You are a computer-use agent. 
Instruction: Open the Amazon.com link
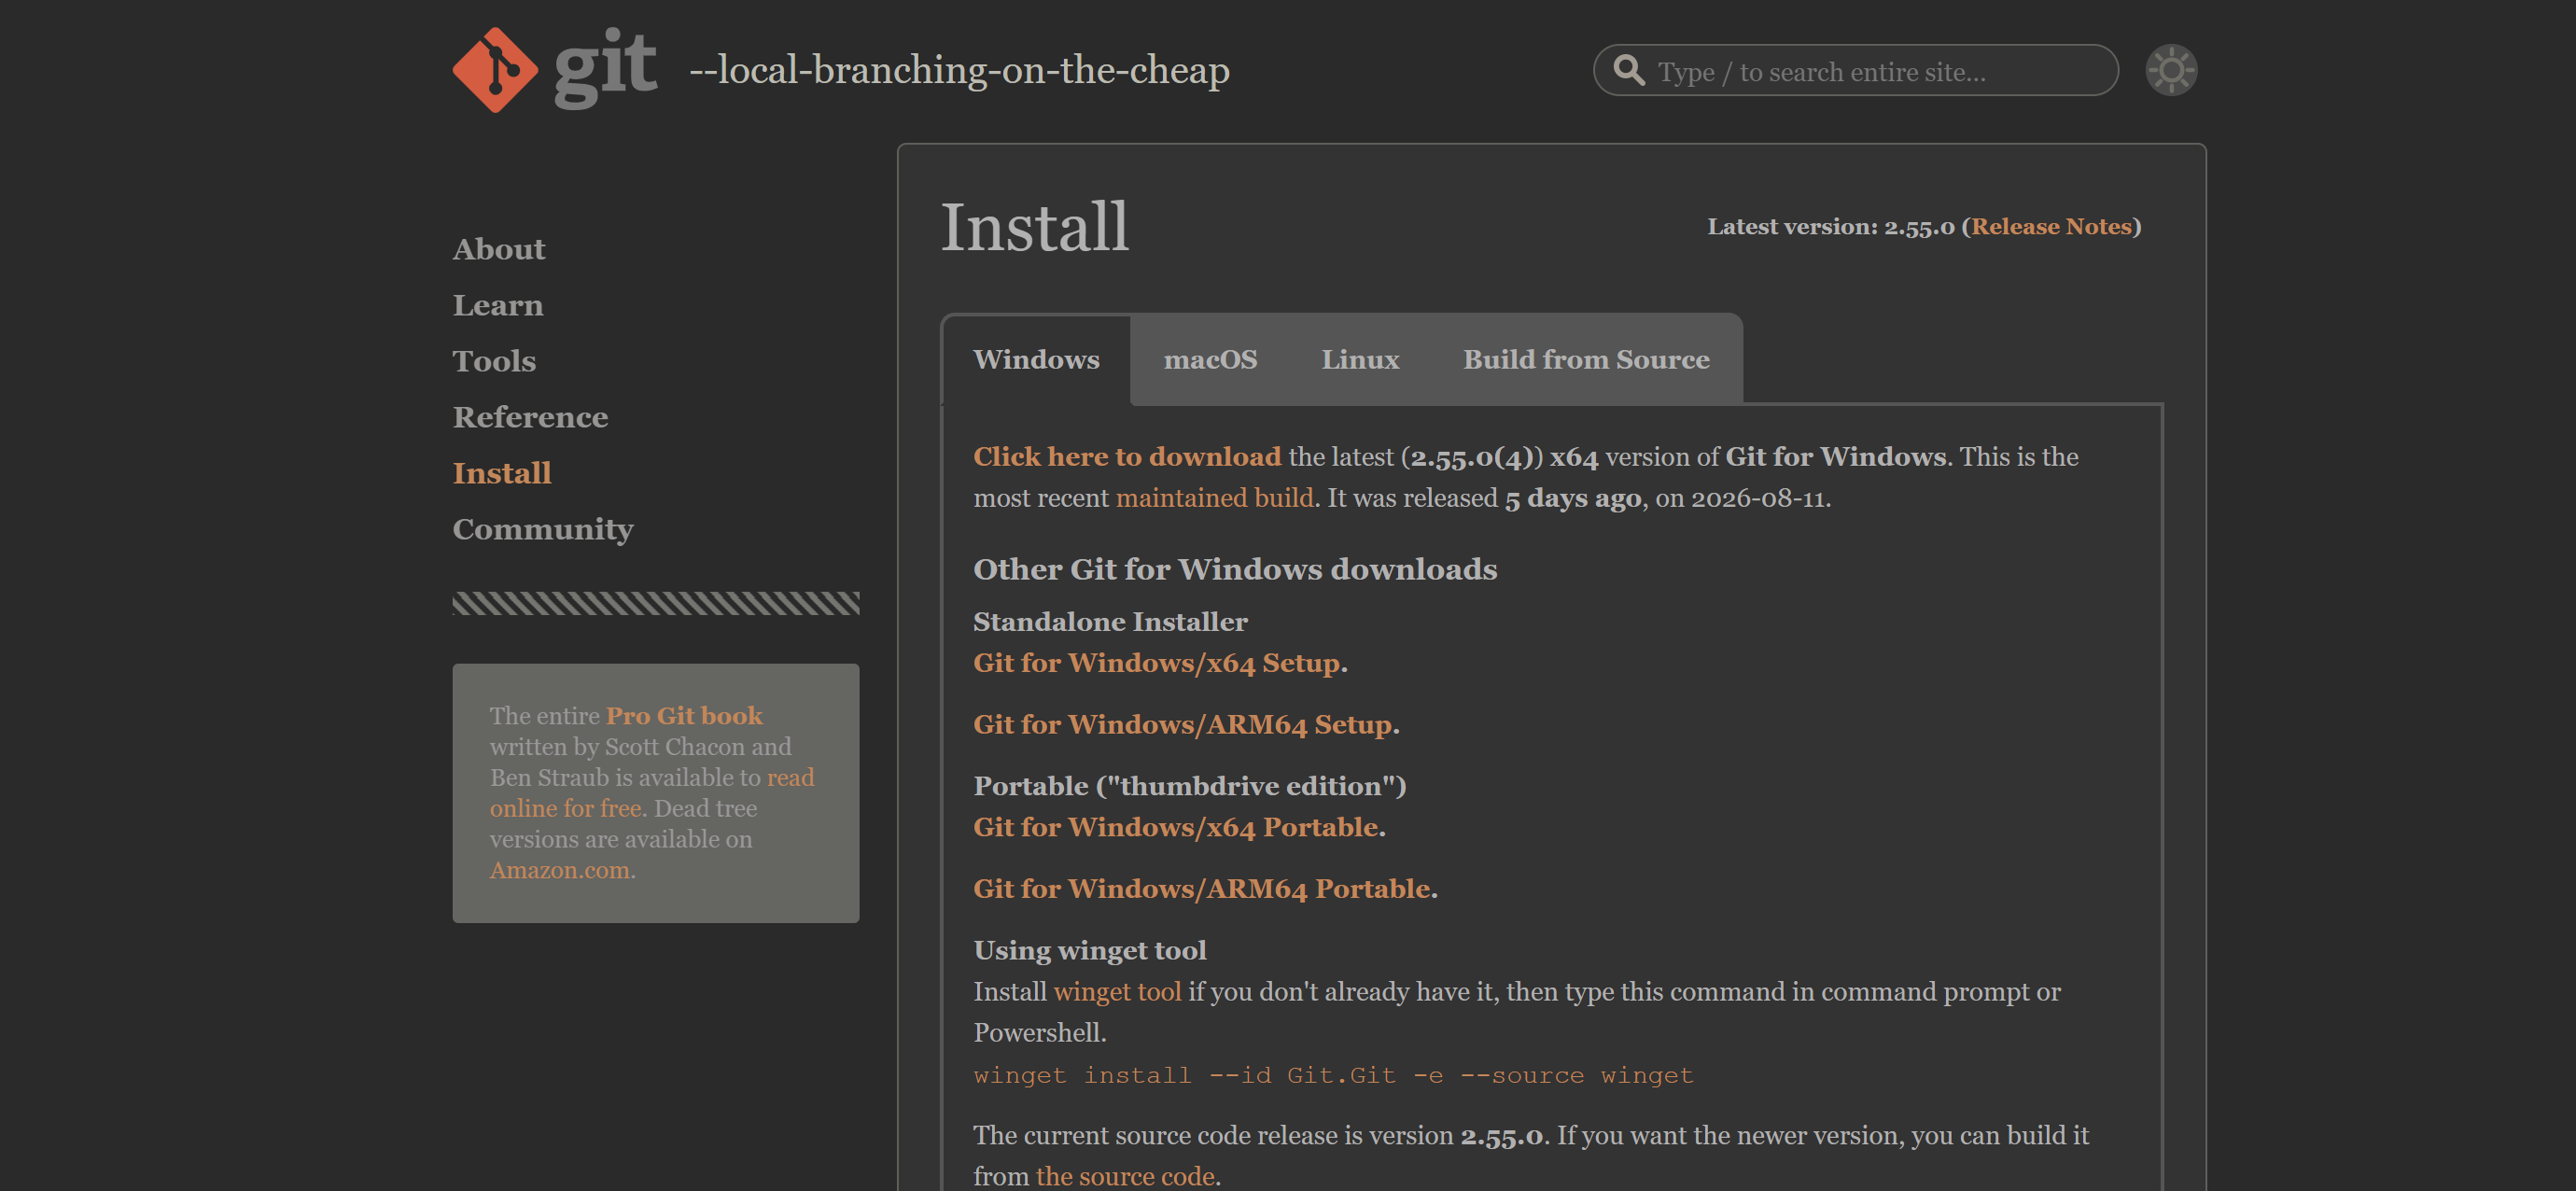coord(560,870)
